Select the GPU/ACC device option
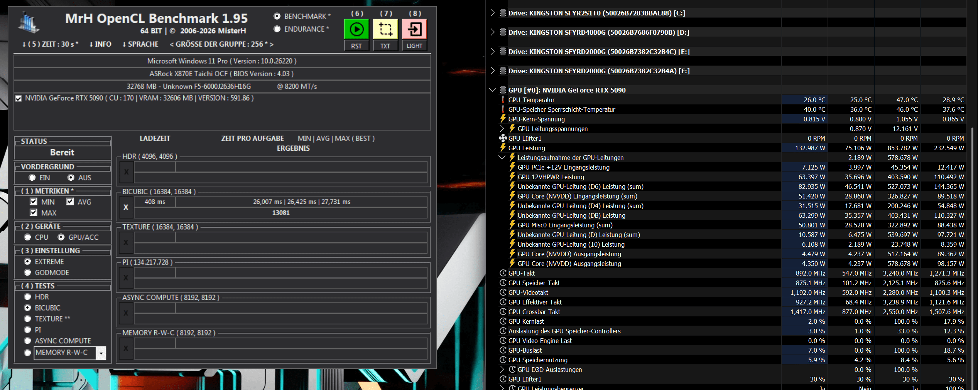The width and height of the screenshot is (978, 390). click(x=61, y=237)
